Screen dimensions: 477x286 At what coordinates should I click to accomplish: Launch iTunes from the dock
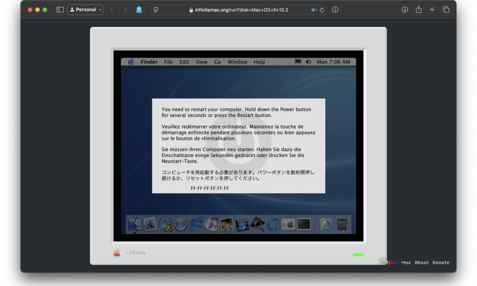tap(211, 225)
